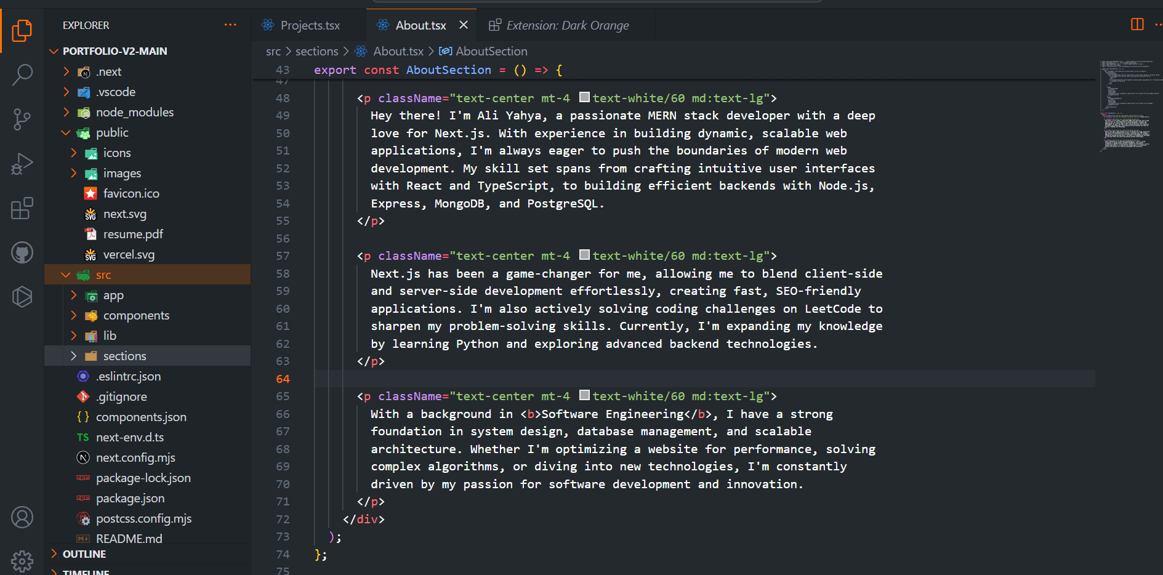Expand the icons folder
Image resolution: width=1163 pixels, height=575 pixels.
point(73,153)
